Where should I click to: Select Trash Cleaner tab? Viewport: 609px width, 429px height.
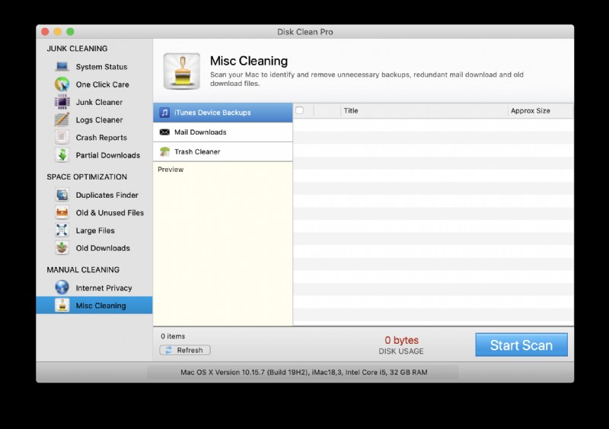(223, 151)
